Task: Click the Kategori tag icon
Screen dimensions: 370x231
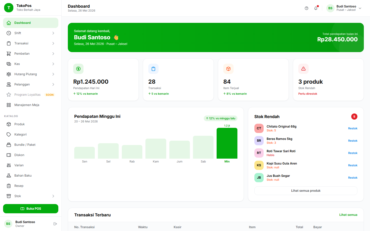Action: (x=9, y=134)
